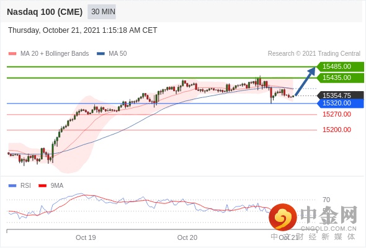
Task: Click the 9MA legend red swatch
Action: pos(42,186)
